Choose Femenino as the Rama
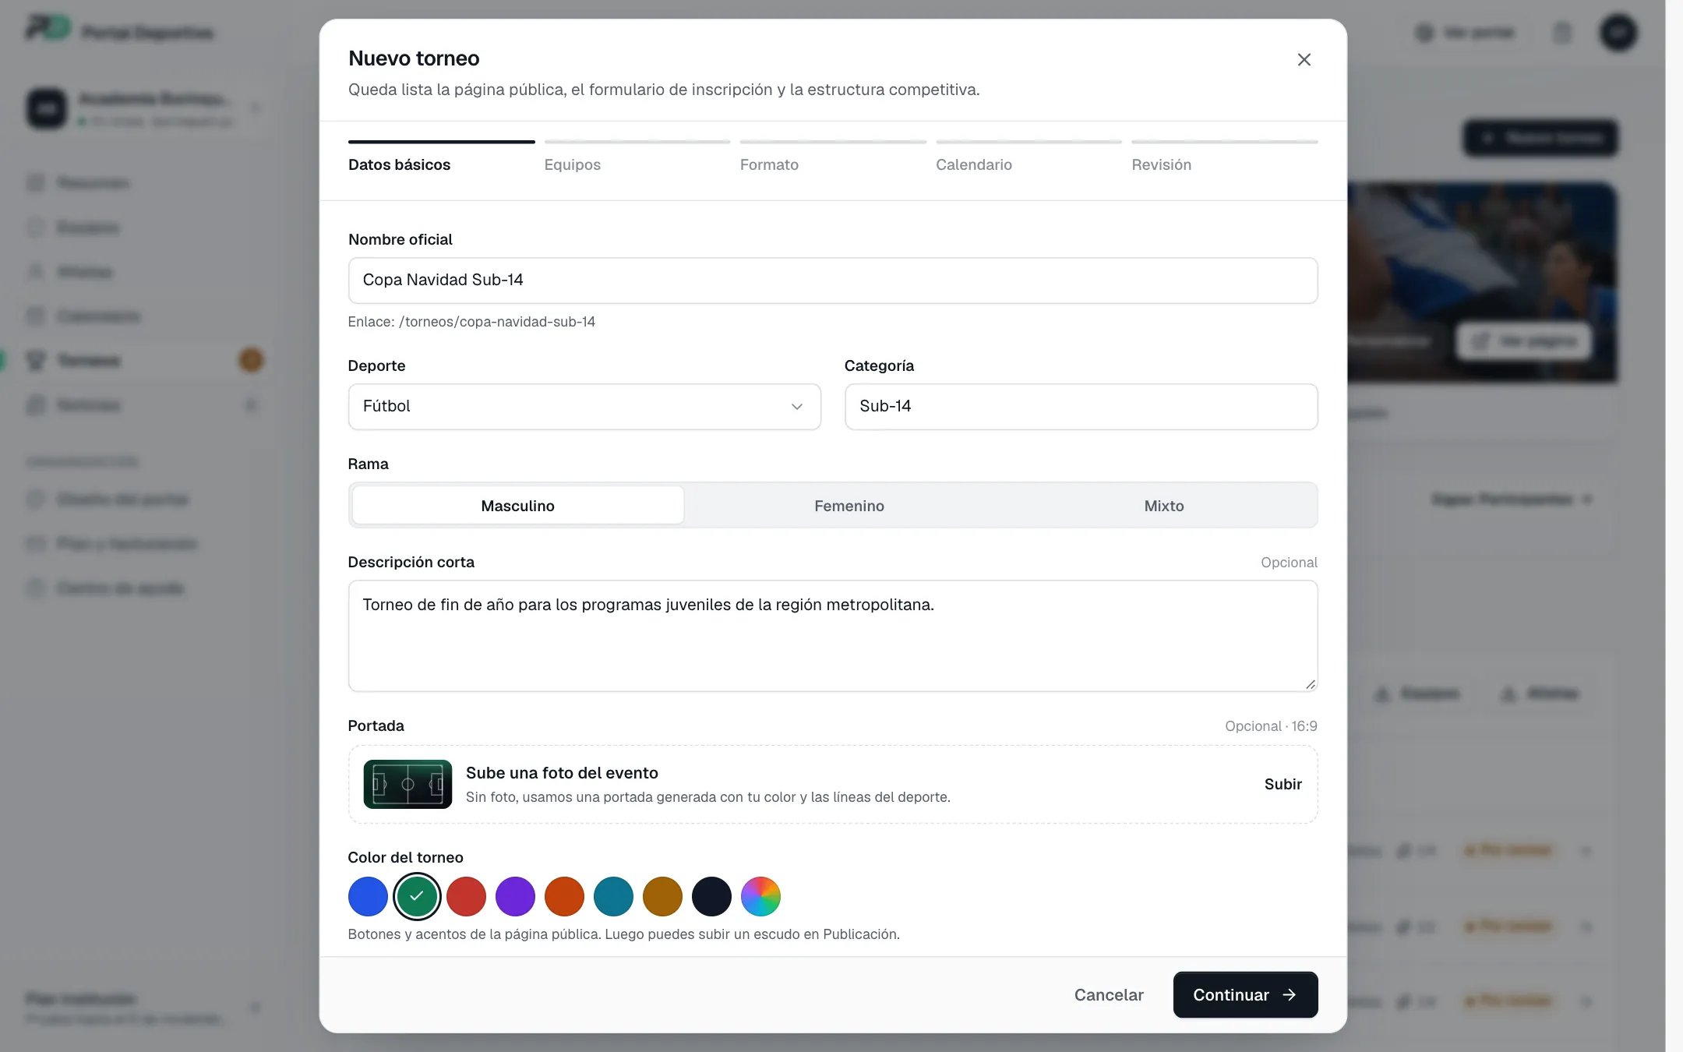Image resolution: width=1683 pixels, height=1052 pixels. pyautogui.click(x=849, y=506)
